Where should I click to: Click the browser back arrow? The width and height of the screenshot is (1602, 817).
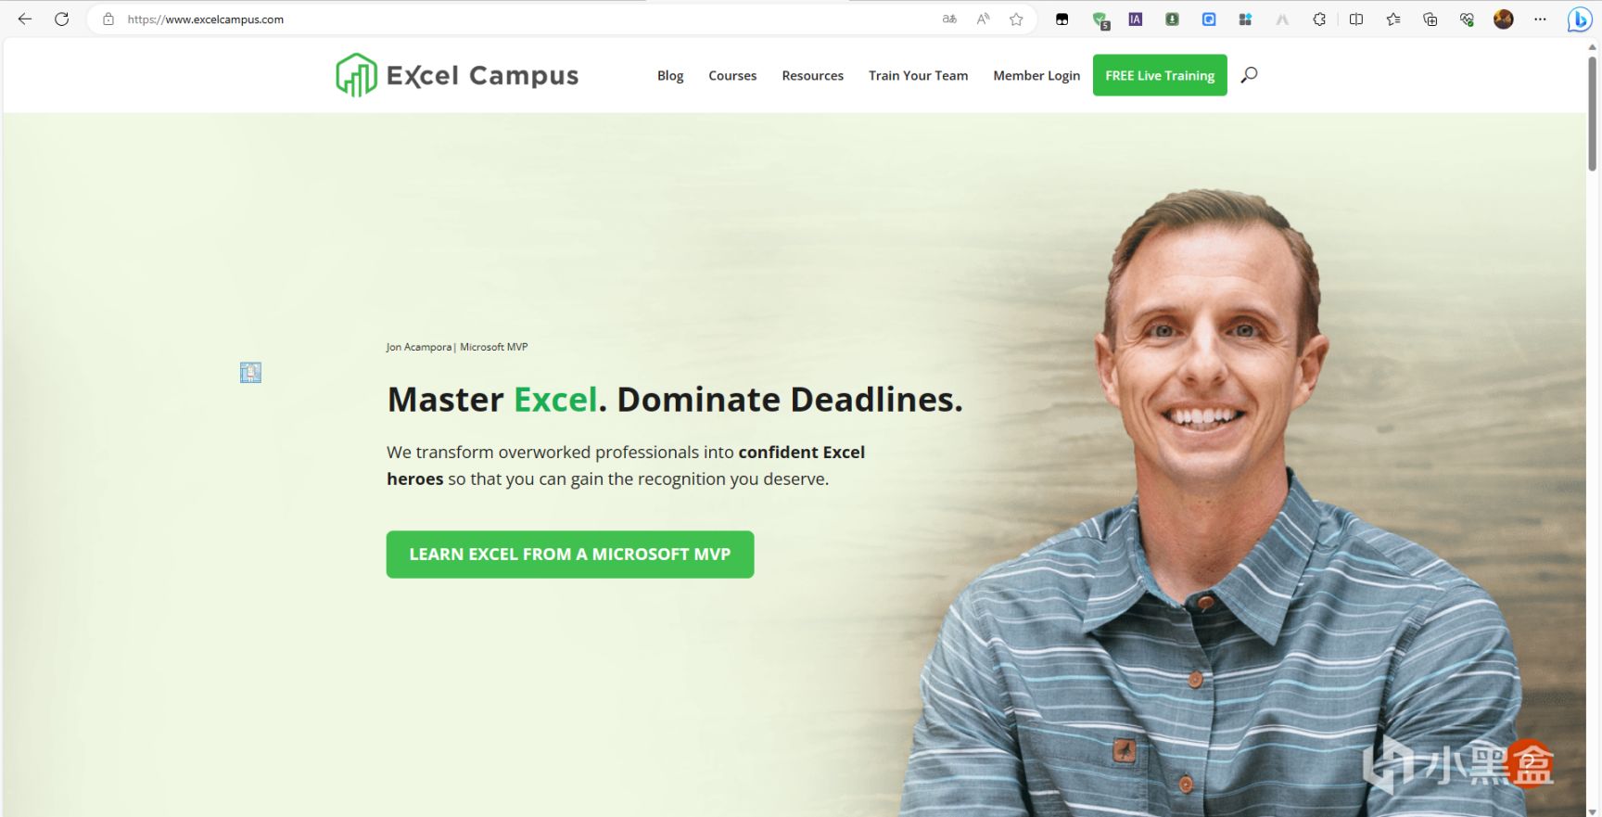[25, 19]
